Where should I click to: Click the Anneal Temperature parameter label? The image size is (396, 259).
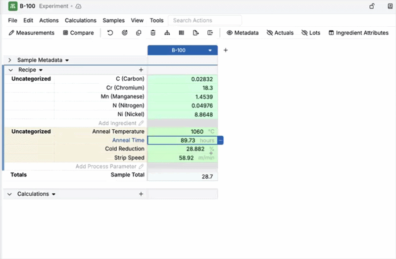pos(118,131)
